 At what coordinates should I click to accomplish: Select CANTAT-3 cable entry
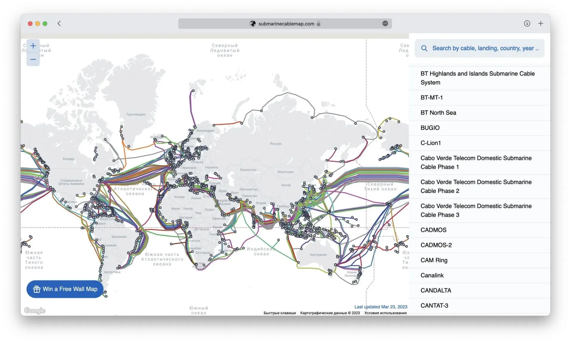(479, 306)
